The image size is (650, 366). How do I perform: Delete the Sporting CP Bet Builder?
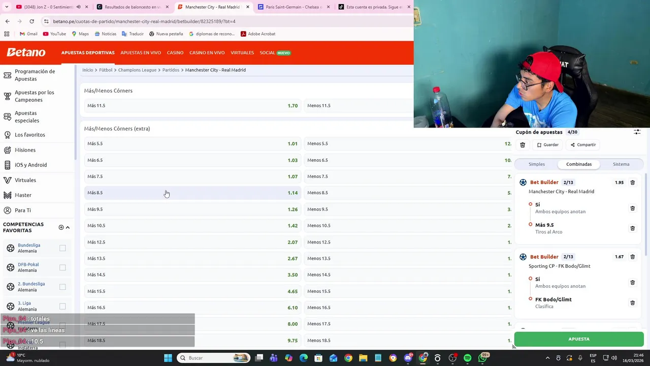pyautogui.click(x=632, y=257)
